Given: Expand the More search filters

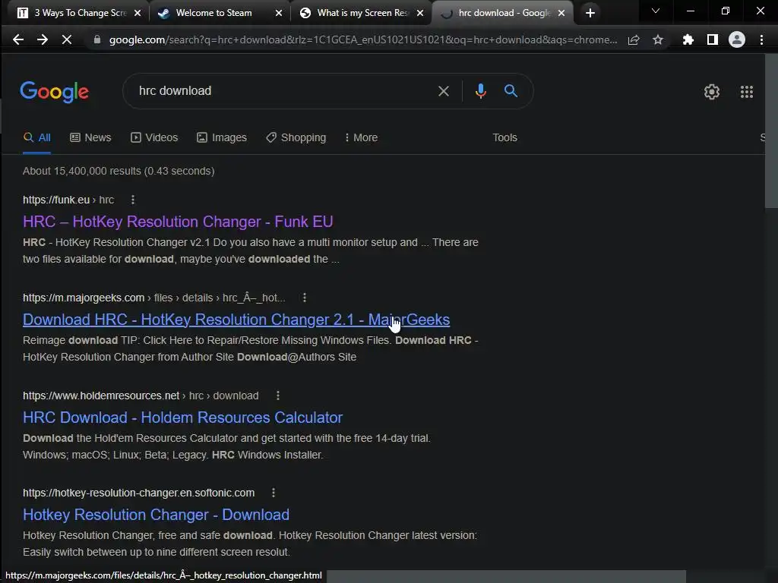Looking at the screenshot, I should click(x=361, y=138).
